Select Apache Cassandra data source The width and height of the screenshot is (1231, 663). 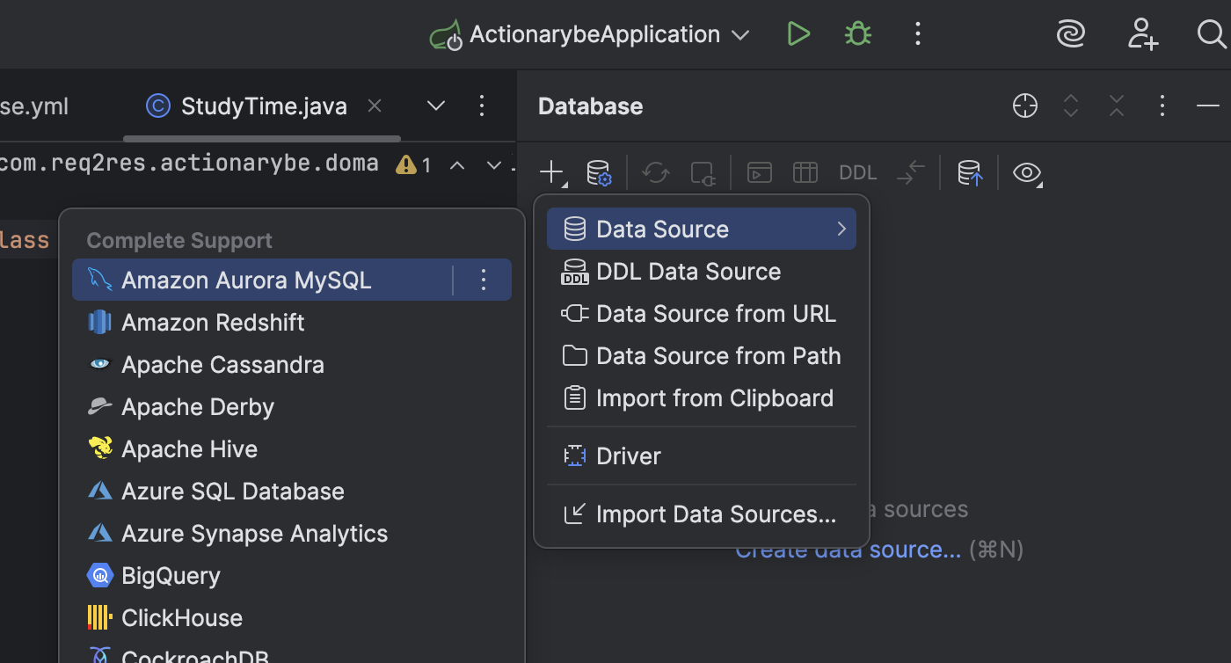point(292,365)
